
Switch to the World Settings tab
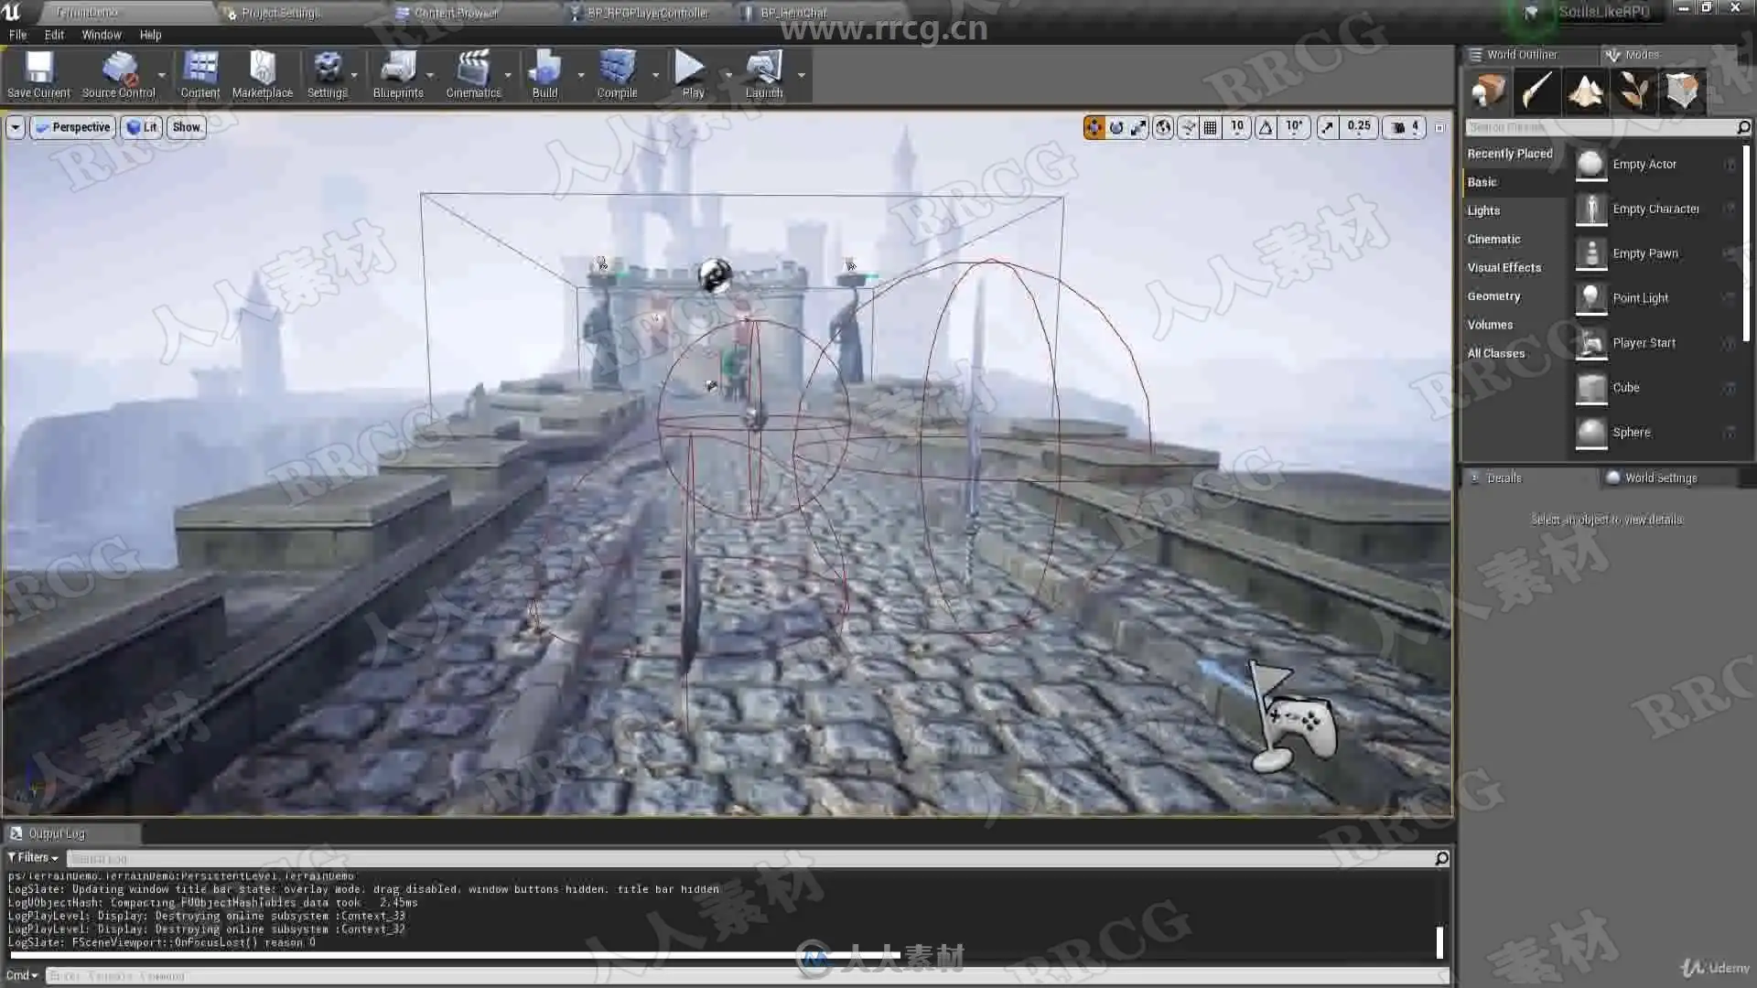[1660, 478]
